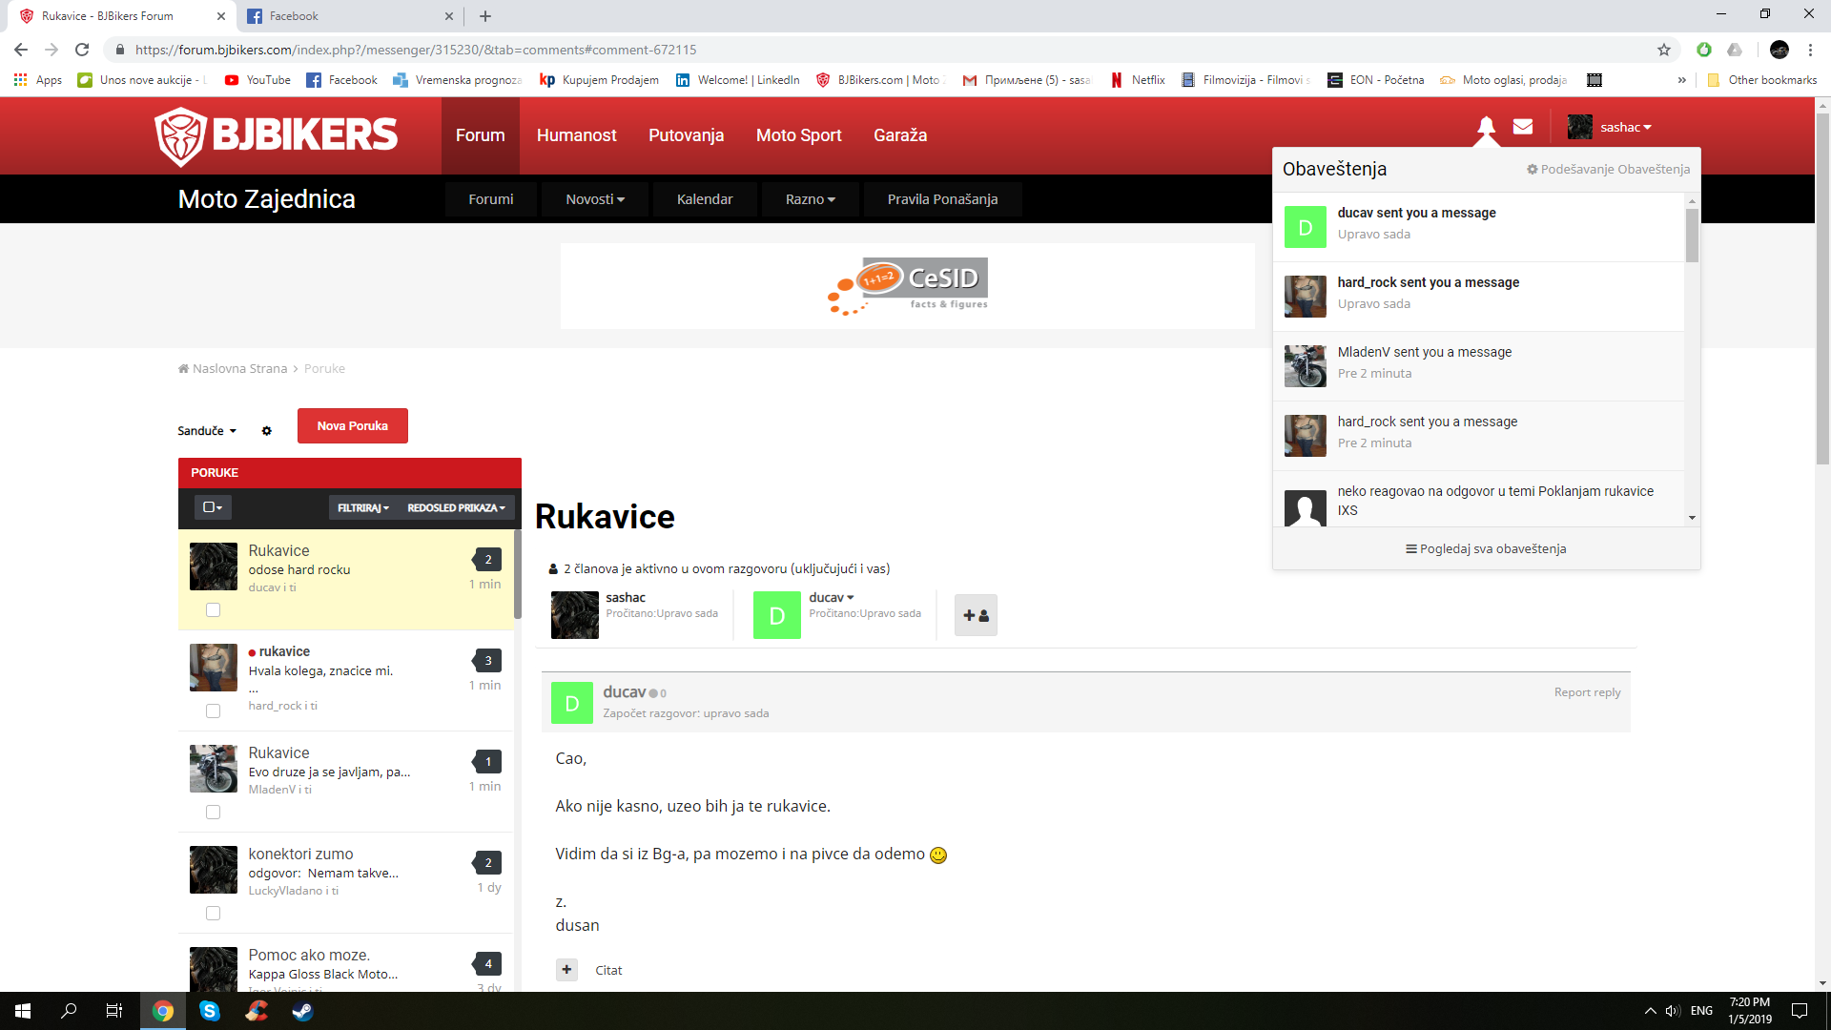This screenshot has height=1030, width=1831.
Task: Open the FILTRIRAJ dropdown
Action: [363, 507]
